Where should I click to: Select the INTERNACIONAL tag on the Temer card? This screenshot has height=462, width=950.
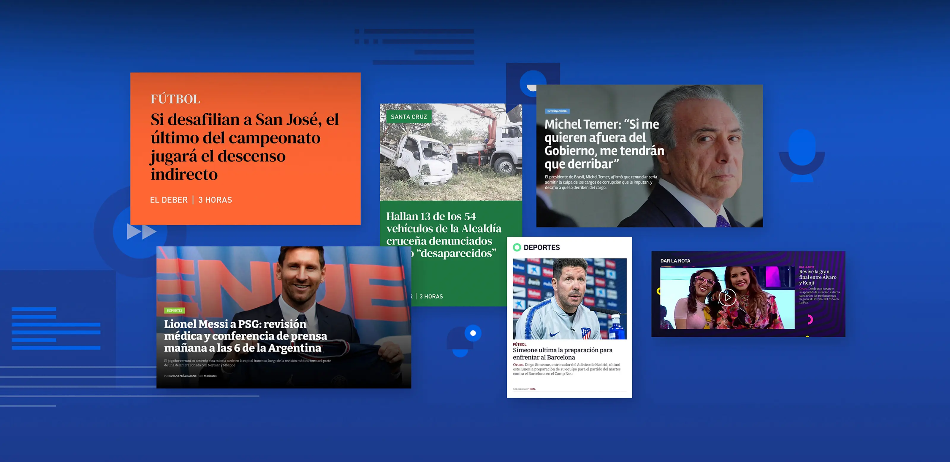(557, 111)
